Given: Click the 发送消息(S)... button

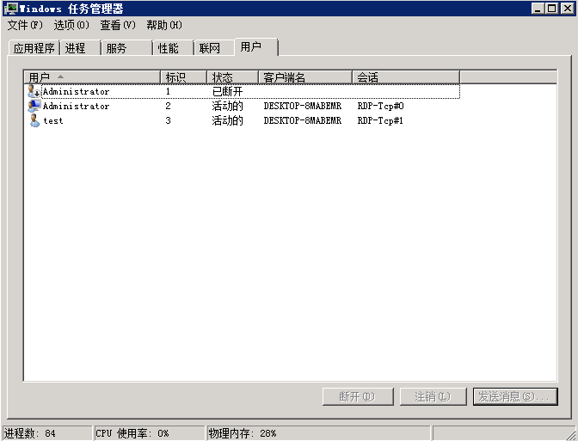Looking at the screenshot, I should click(515, 397).
